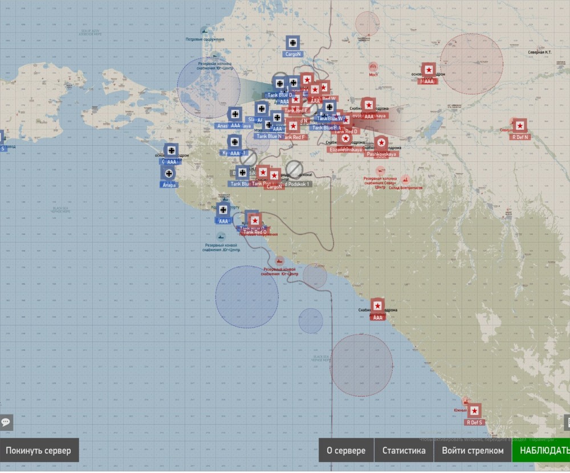Choose the blue port AAA airfield icon on coast
Image resolution: width=570 pixels, height=473 pixels.
pos(223,210)
